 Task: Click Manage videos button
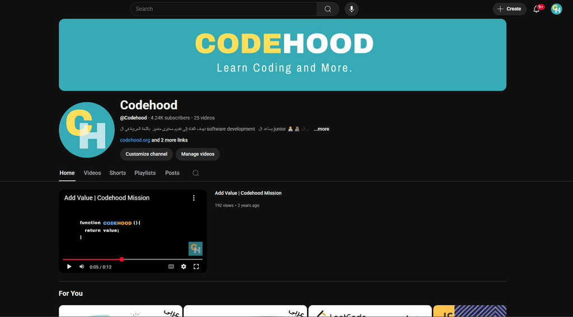[198, 154]
